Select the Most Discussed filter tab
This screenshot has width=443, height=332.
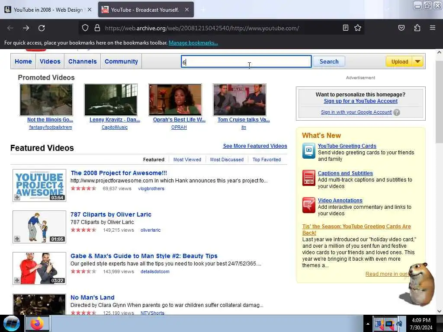227,160
